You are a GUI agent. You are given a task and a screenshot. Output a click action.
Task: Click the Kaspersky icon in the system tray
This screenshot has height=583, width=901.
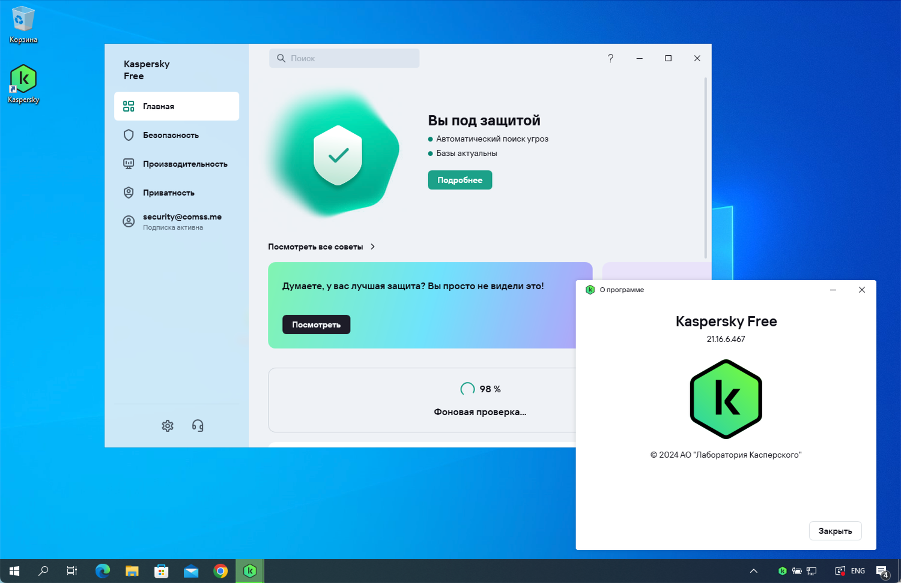(x=782, y=571)
